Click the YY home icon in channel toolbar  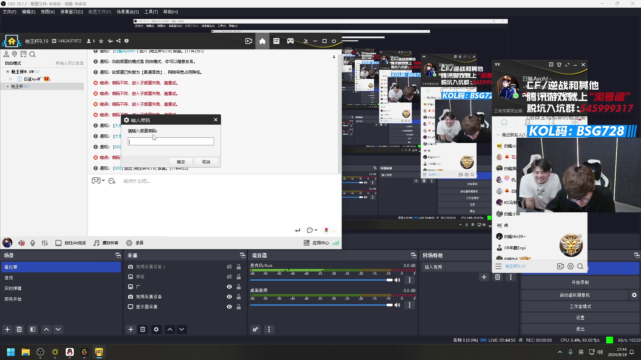[262, 41]
